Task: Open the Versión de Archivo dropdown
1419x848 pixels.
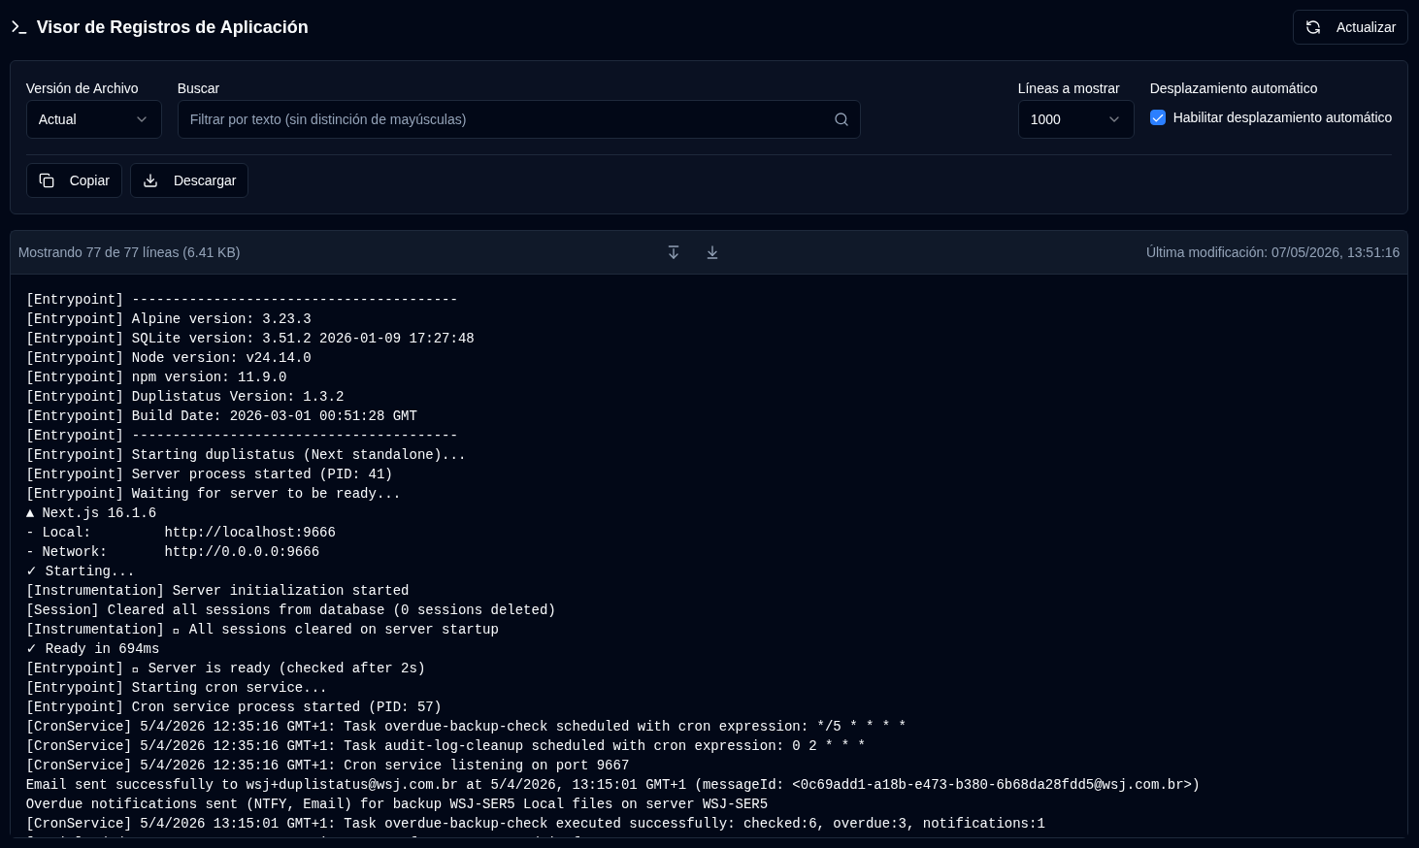Action: 94,119
